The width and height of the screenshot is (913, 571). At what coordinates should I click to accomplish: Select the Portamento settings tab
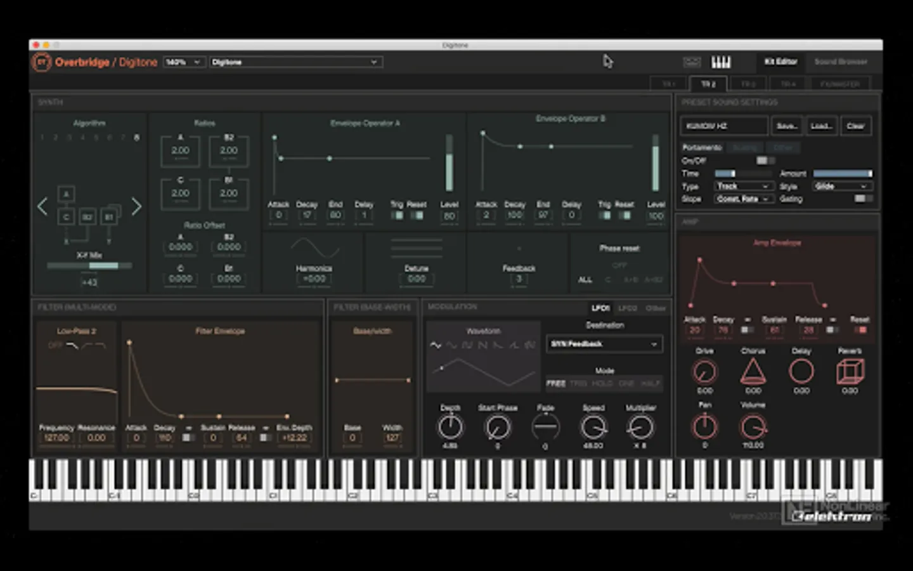click(702, 147)
